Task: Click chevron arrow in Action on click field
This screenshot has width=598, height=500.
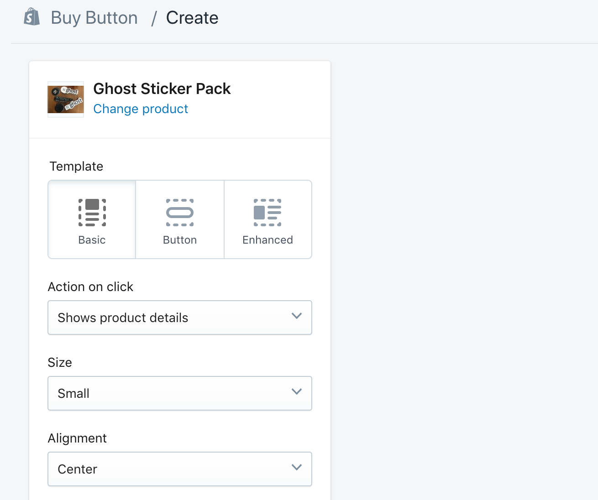Action: pyautogui.click(x=297, y=316)
